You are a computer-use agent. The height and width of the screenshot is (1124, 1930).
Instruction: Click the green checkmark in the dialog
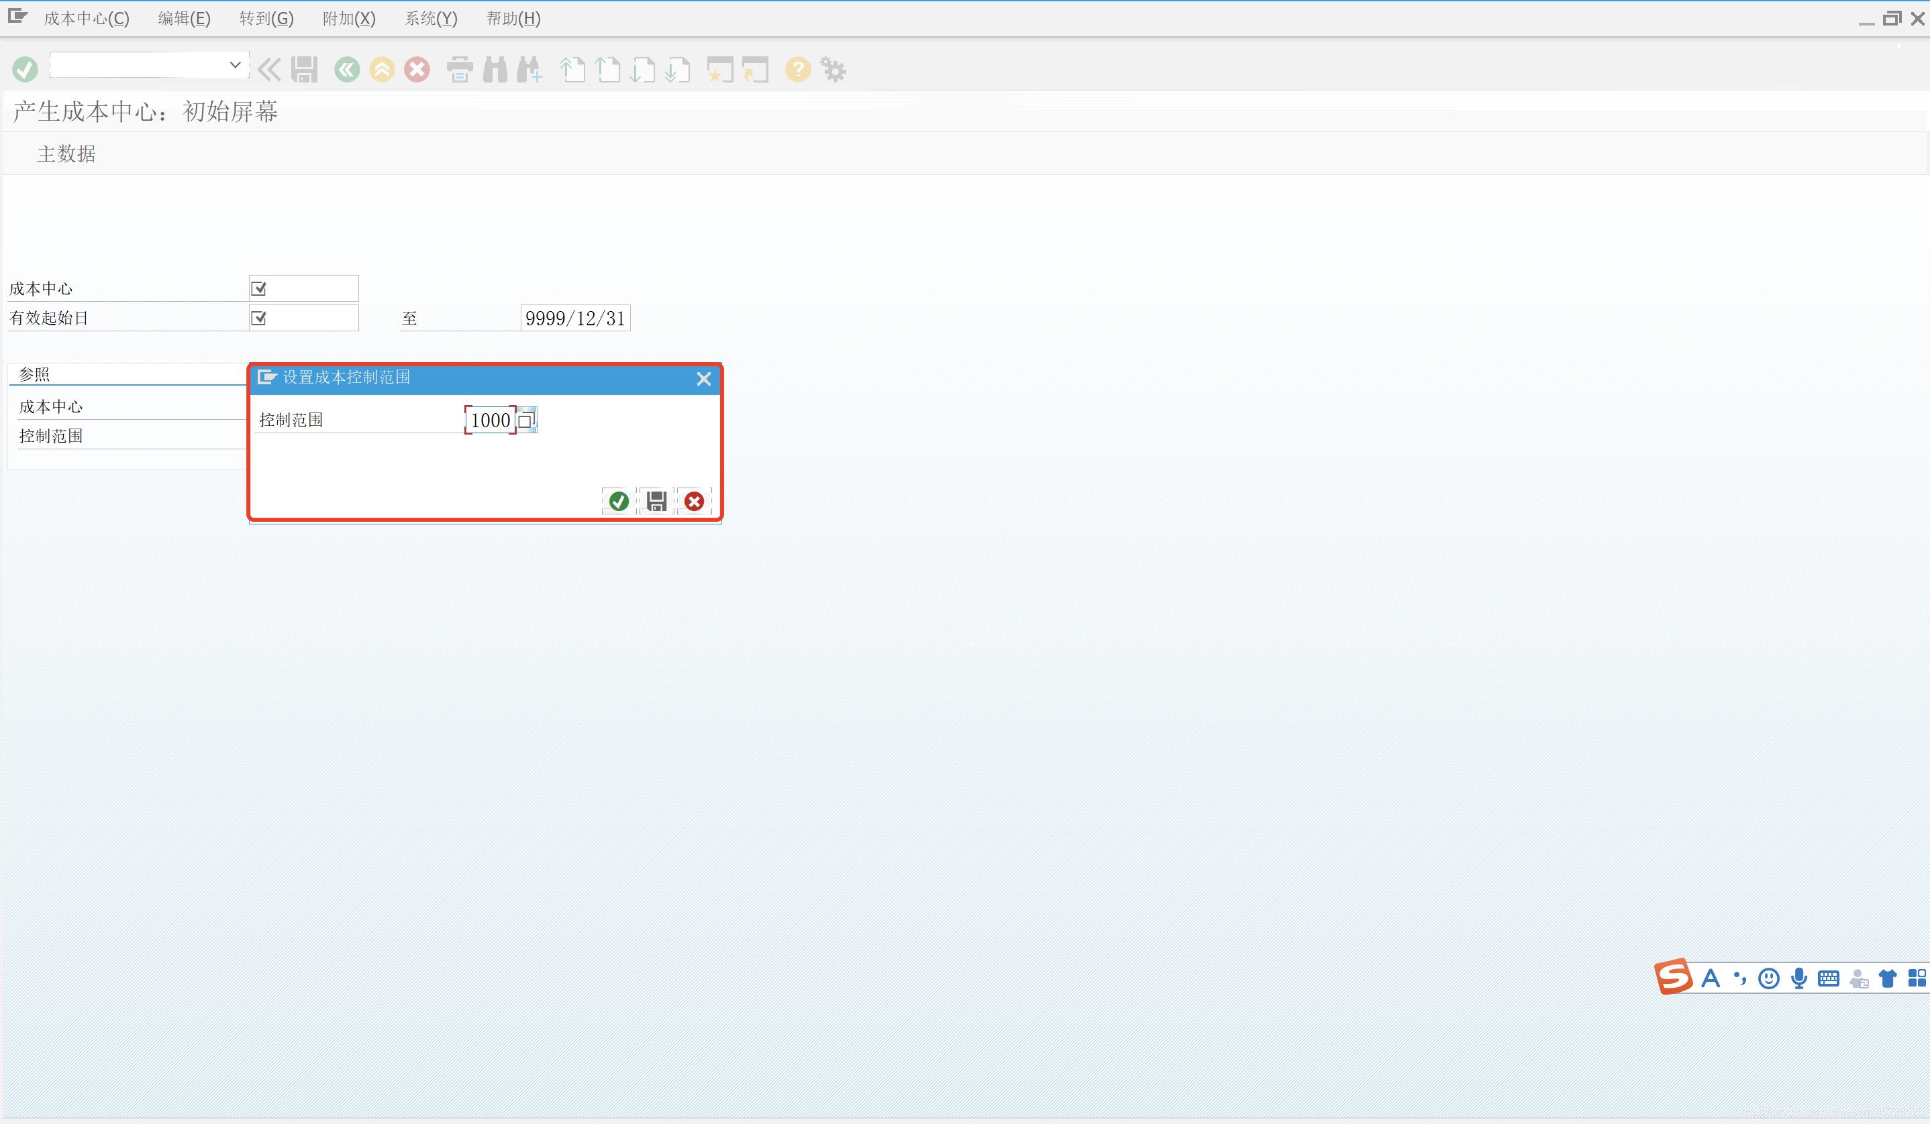(618, 501)
